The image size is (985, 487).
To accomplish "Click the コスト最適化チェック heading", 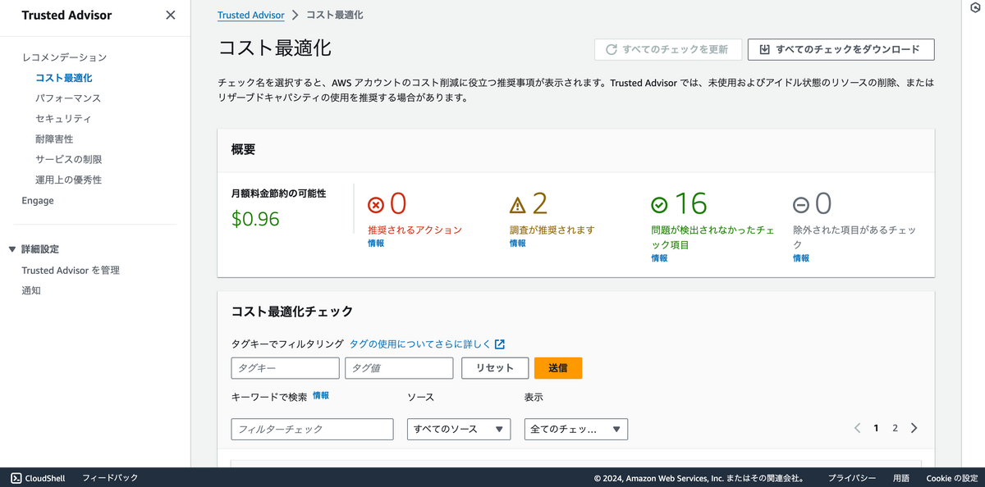I will [x=292, y=312].
